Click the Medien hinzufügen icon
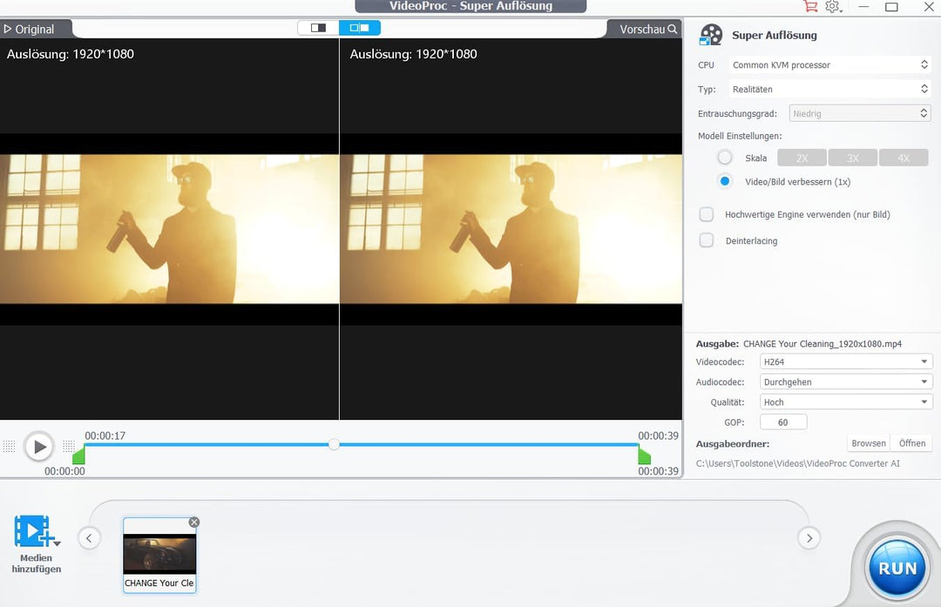 pyautogui.click(x=32, y=531)
